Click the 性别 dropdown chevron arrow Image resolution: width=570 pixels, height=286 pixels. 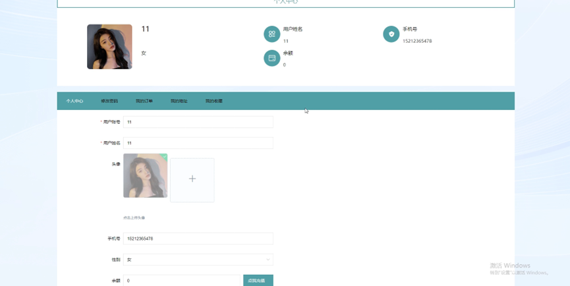[268, 260]
